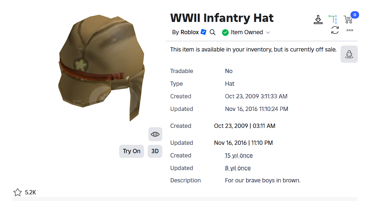The height and width of the screenshot is (201, 385).
Task: Open the Roblox creator link
Action: click(190, 32)
